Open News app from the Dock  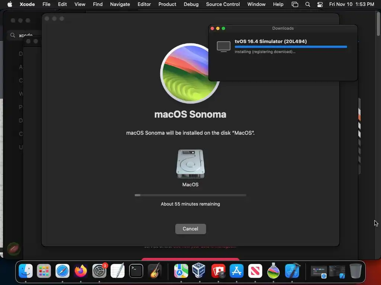pyautogui.click(x=255, y=271)
